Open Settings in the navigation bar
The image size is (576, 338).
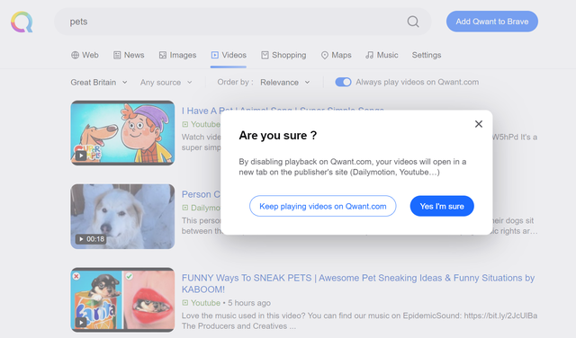(427, 55)
